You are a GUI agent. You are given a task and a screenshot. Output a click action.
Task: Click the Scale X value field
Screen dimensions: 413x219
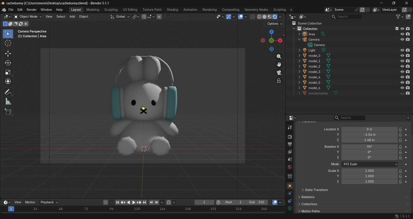tap(370, 171)
